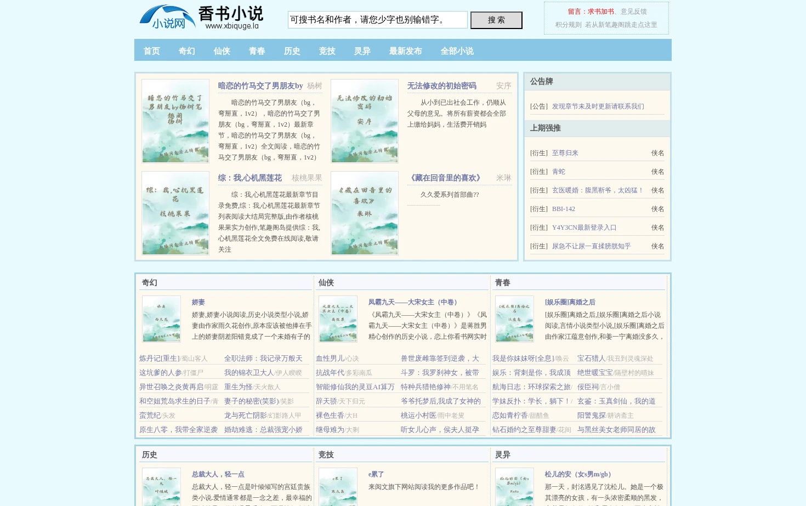Open novel 我的锦衣卫大人
Screen dimensions: 806x506
click(249, 373)
